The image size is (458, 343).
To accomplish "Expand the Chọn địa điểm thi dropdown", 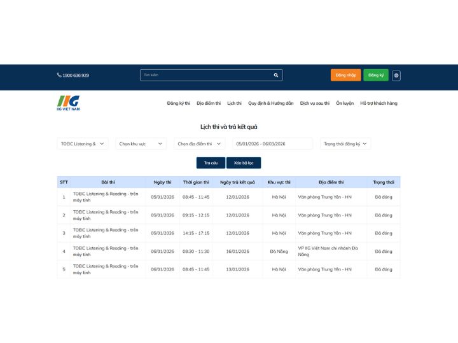I will [200, 144].
